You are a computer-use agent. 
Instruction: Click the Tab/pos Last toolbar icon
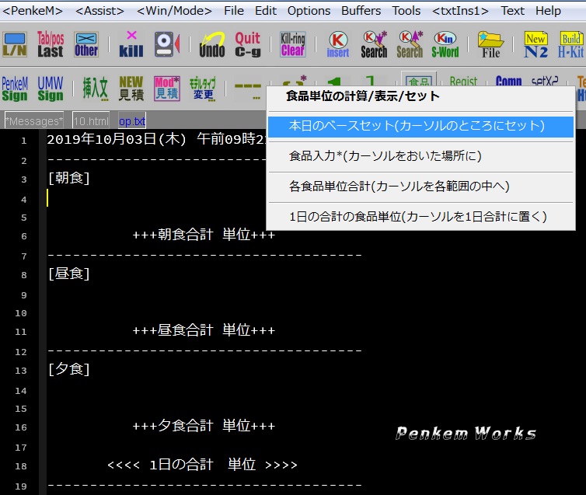coord(51,44)
